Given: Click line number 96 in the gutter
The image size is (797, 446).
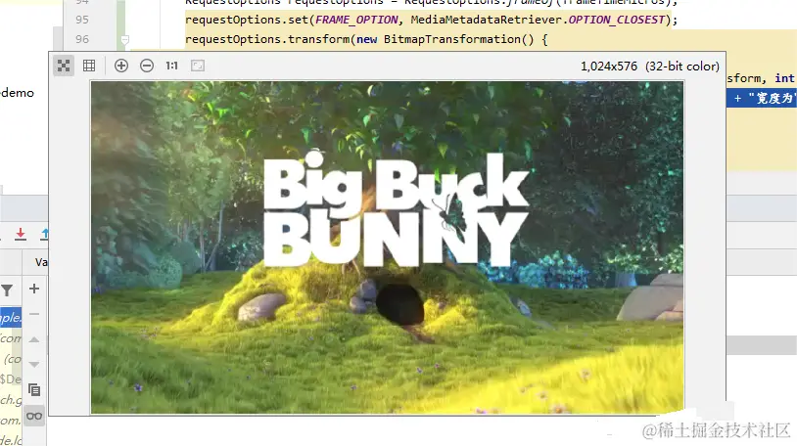Looking at the screenshot, I should (82, 39).
